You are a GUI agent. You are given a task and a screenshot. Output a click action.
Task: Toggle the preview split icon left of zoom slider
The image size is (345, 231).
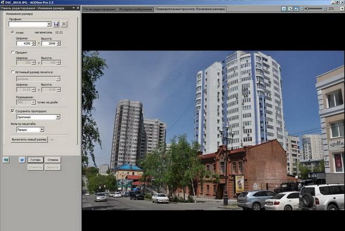[x=296, y=9]
